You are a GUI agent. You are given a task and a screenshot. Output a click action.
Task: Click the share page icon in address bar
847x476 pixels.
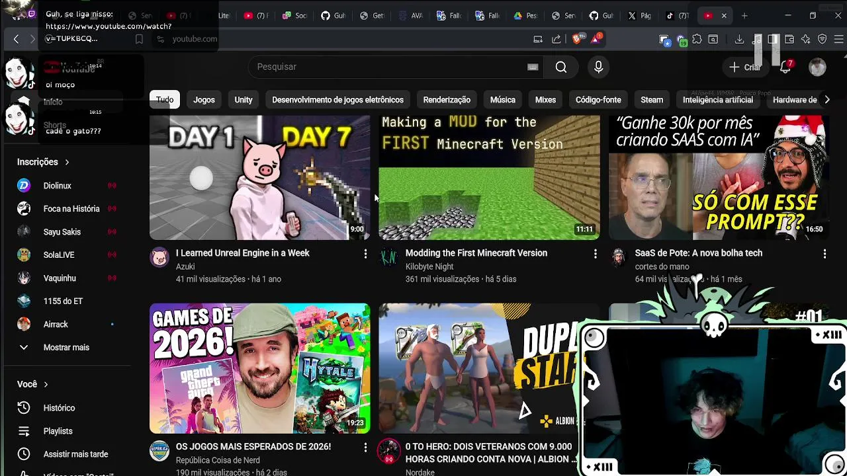pyautogui.click(x=557, y=39)
